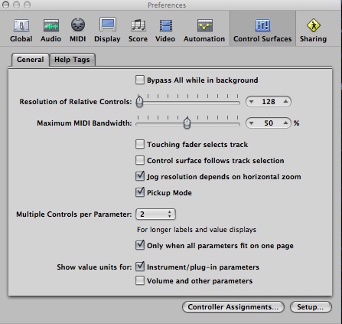The image size is (342, 324).
Task: Click the Setup button
Action: (x=311, y=306)
